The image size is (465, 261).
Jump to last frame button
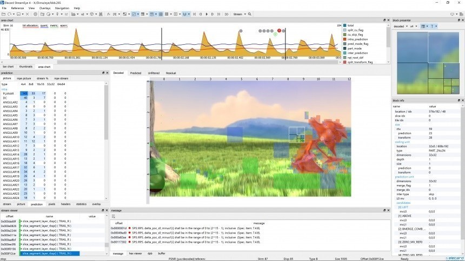(x=219, y=14)
